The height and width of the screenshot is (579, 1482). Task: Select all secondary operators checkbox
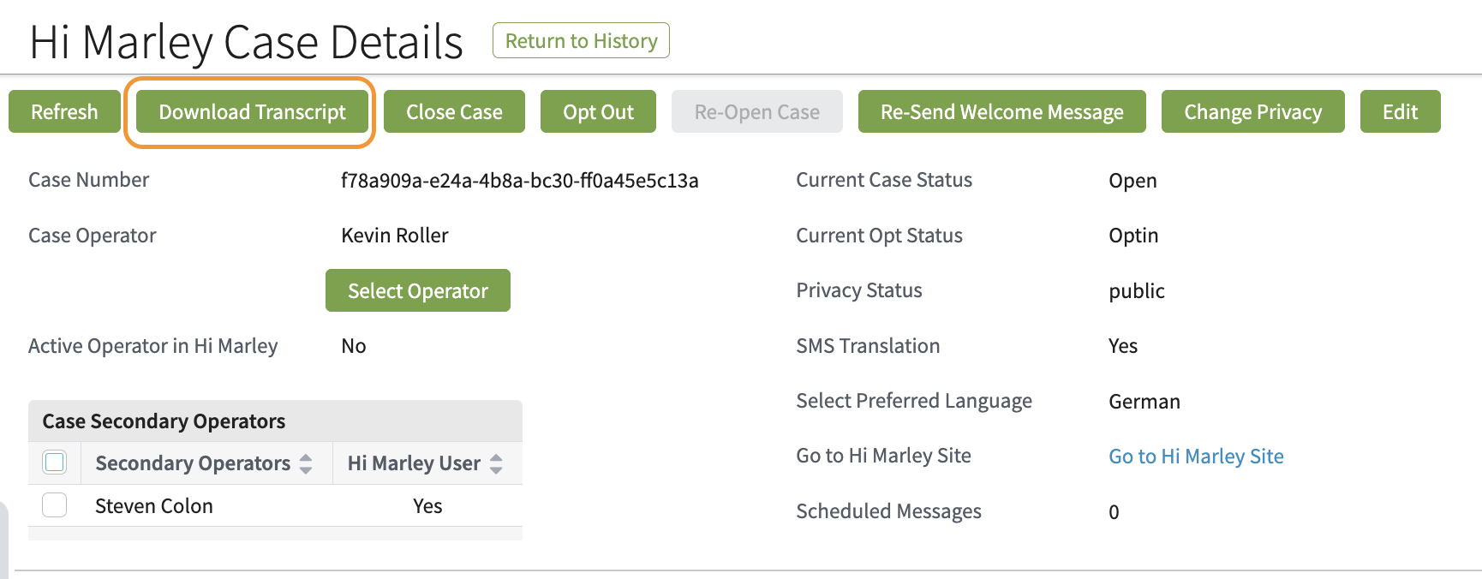[x=54, y=462]
